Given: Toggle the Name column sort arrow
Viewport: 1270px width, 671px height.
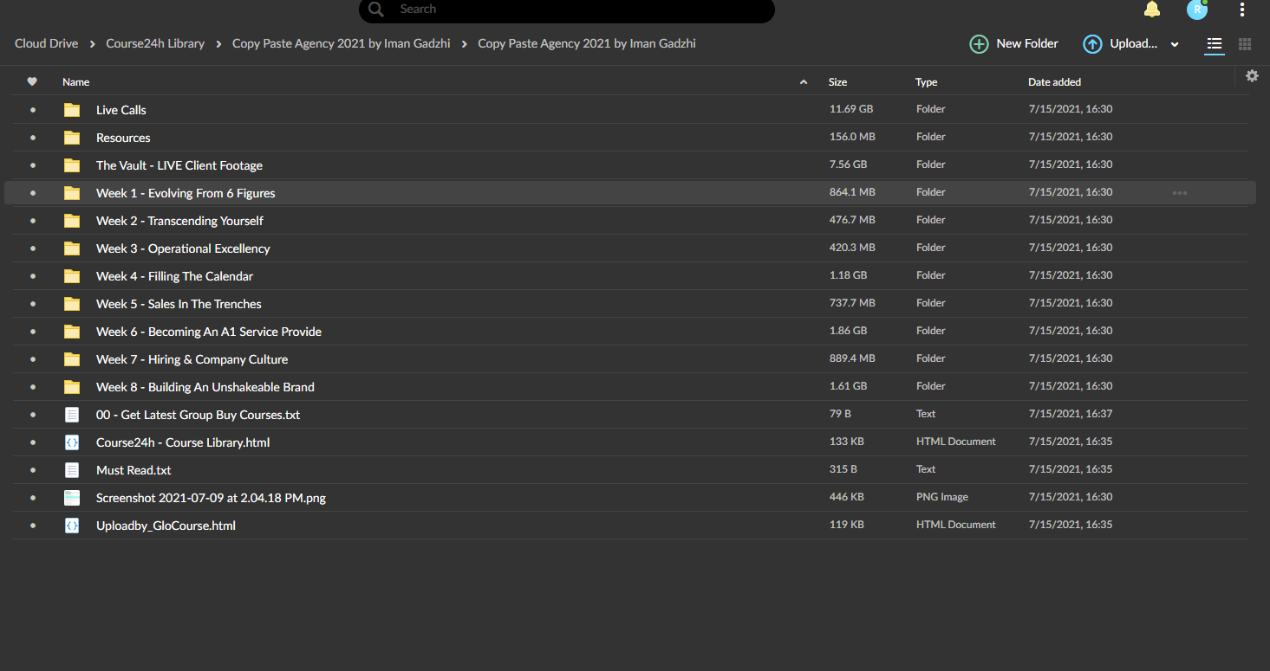Looking at the screenshot, I should 804,82.
